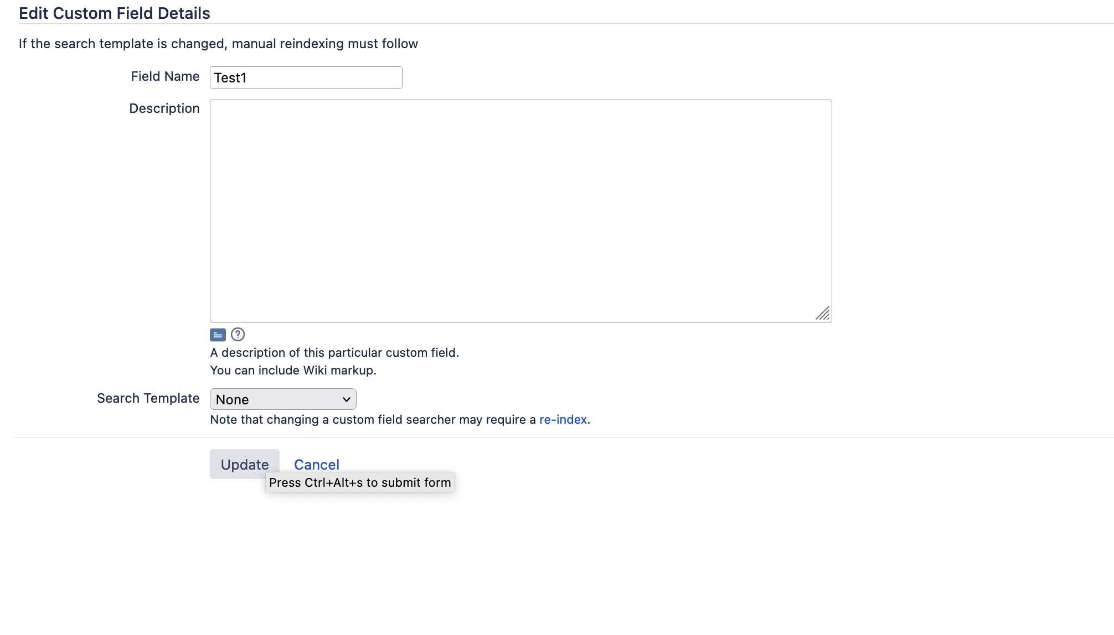Image resolution: width=1114 pixels, height=635 pixels.
Task: Click 'A description of this particular custom field' text
Action: pyautogui.click(x=334, y=353)
